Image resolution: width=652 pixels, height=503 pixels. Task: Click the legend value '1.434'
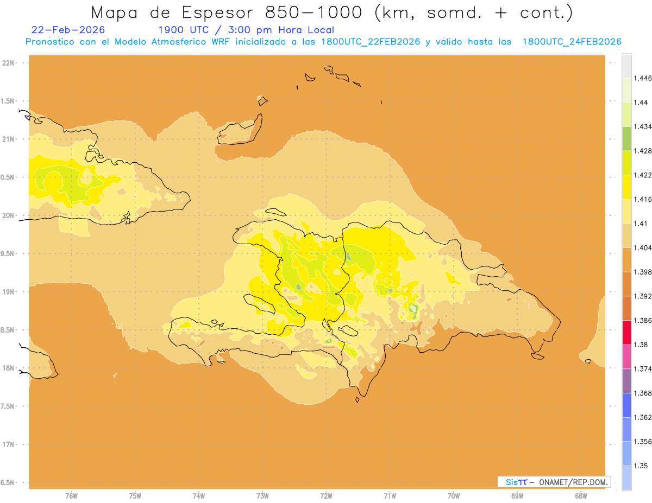point(643,126)
